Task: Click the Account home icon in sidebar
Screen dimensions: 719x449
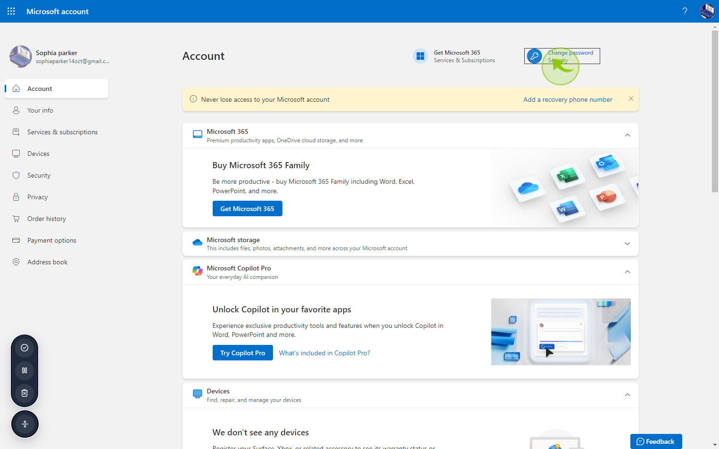Action: [x=16, y=89]
